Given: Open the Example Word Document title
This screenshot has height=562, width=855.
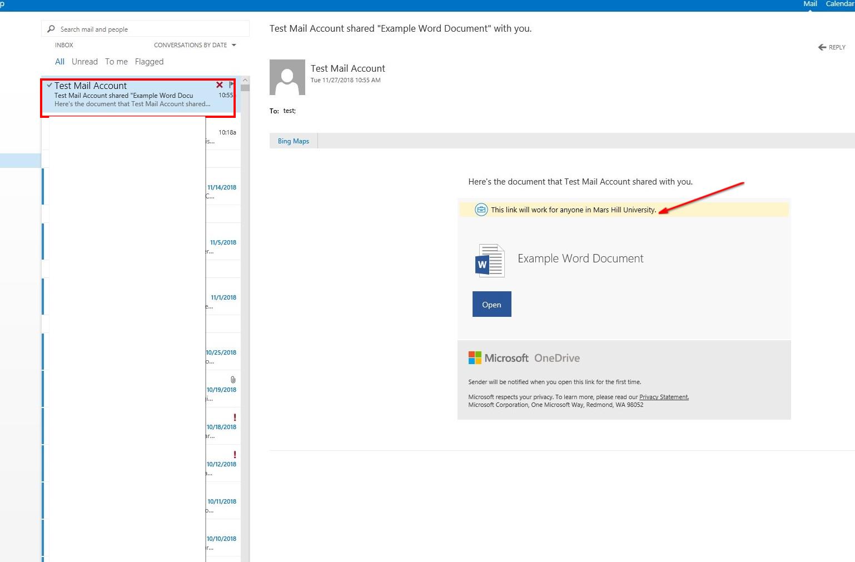Looking at the screenshot, I should [580, 258].
